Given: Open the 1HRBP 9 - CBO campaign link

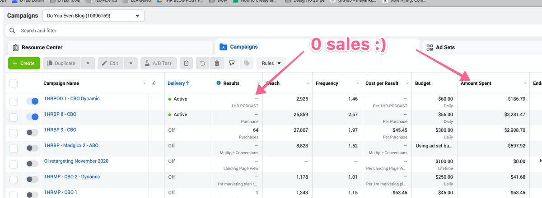Looking at the screenshot, I should [60, 130].
